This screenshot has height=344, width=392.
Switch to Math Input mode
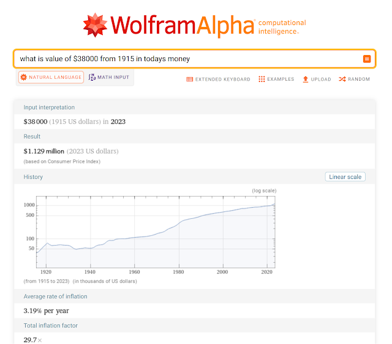109,78
